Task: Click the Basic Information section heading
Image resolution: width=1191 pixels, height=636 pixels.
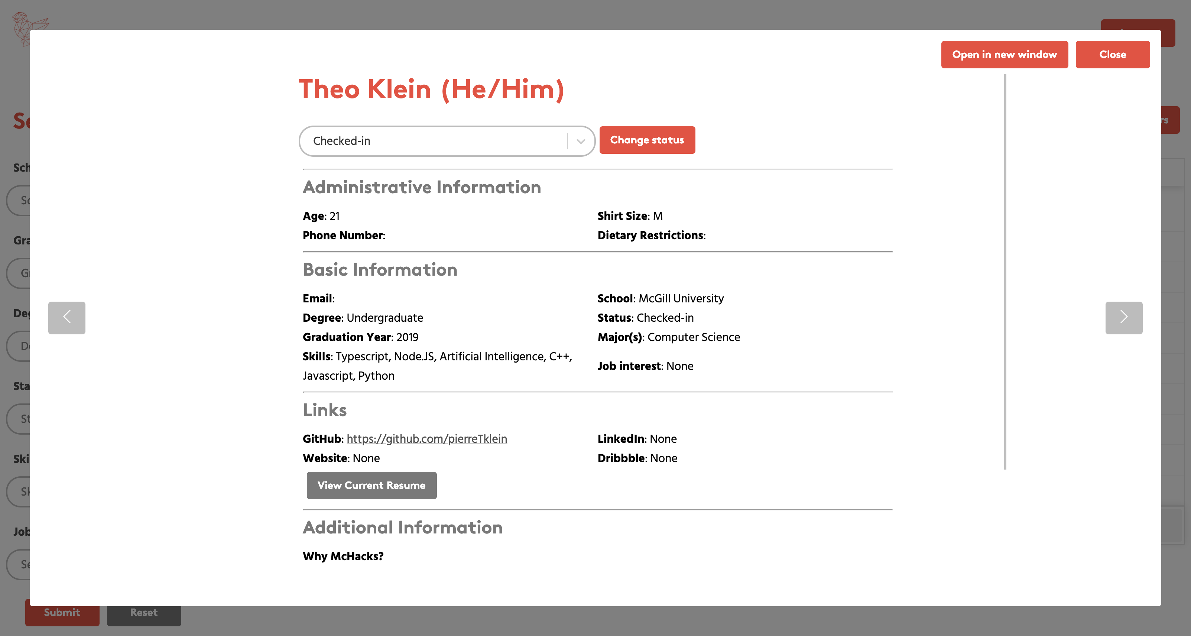Action: click(x=380, y=269)
